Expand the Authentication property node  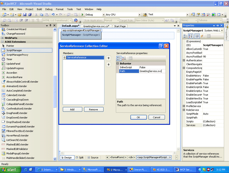coord(184,60)
